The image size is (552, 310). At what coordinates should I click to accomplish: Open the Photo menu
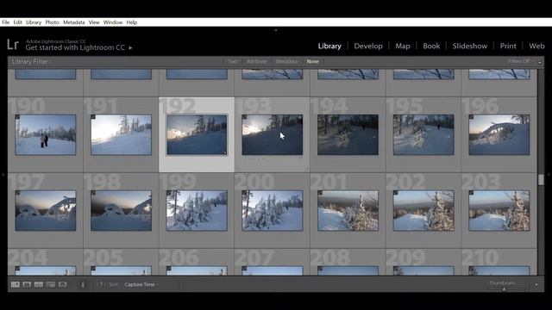(x=52, y=22)
